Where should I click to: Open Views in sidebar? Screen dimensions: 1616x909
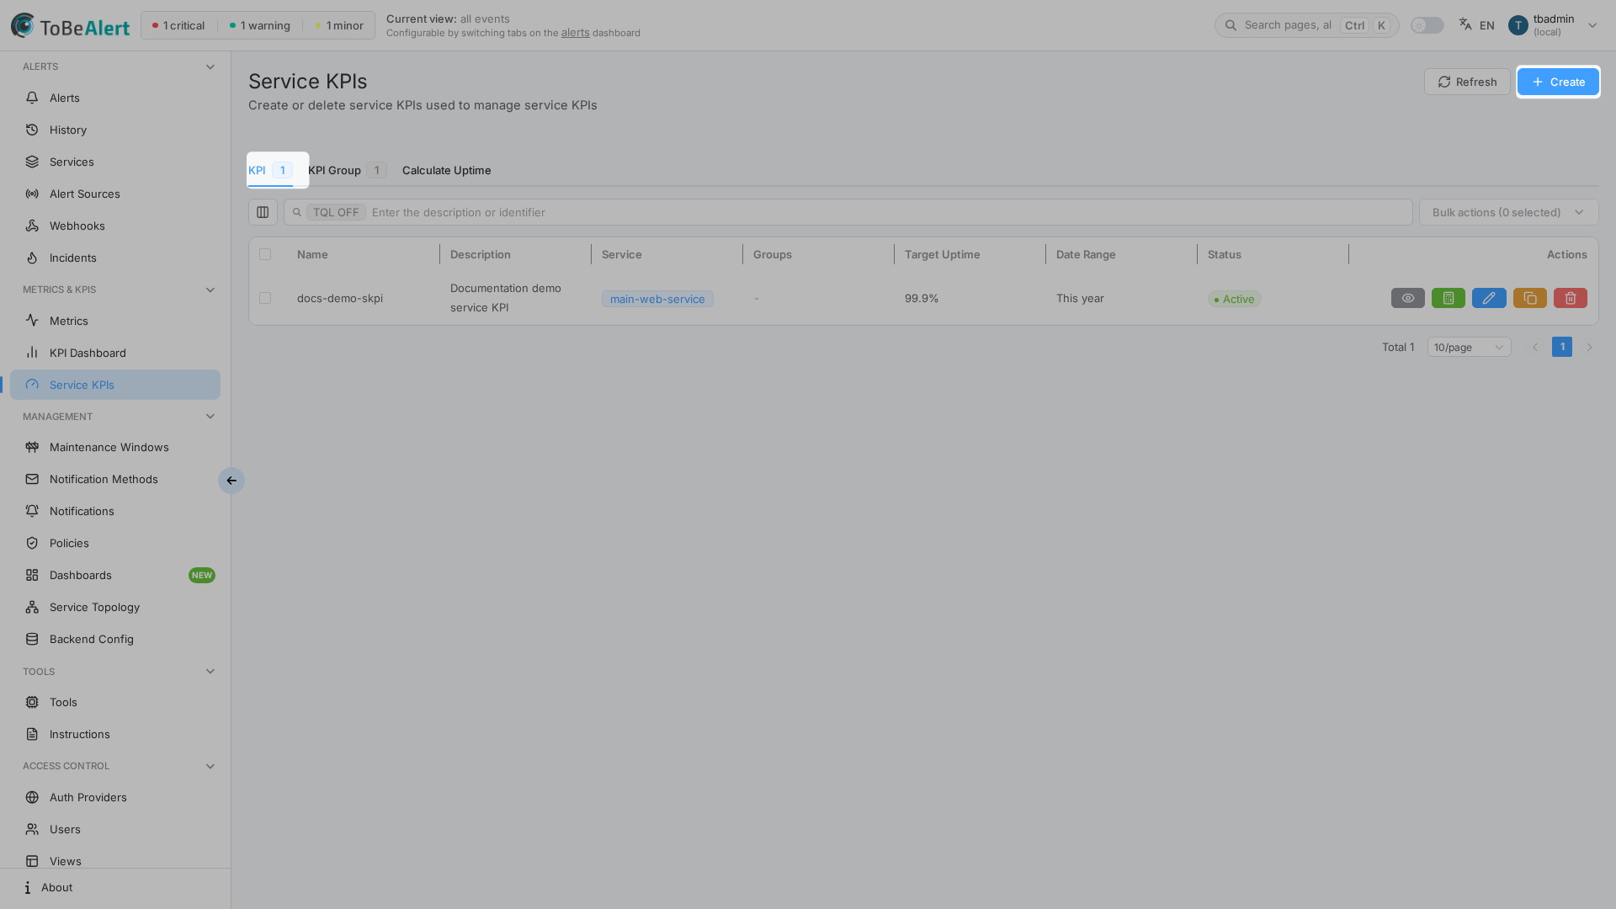pyautogui.click(x=115, y=860)
